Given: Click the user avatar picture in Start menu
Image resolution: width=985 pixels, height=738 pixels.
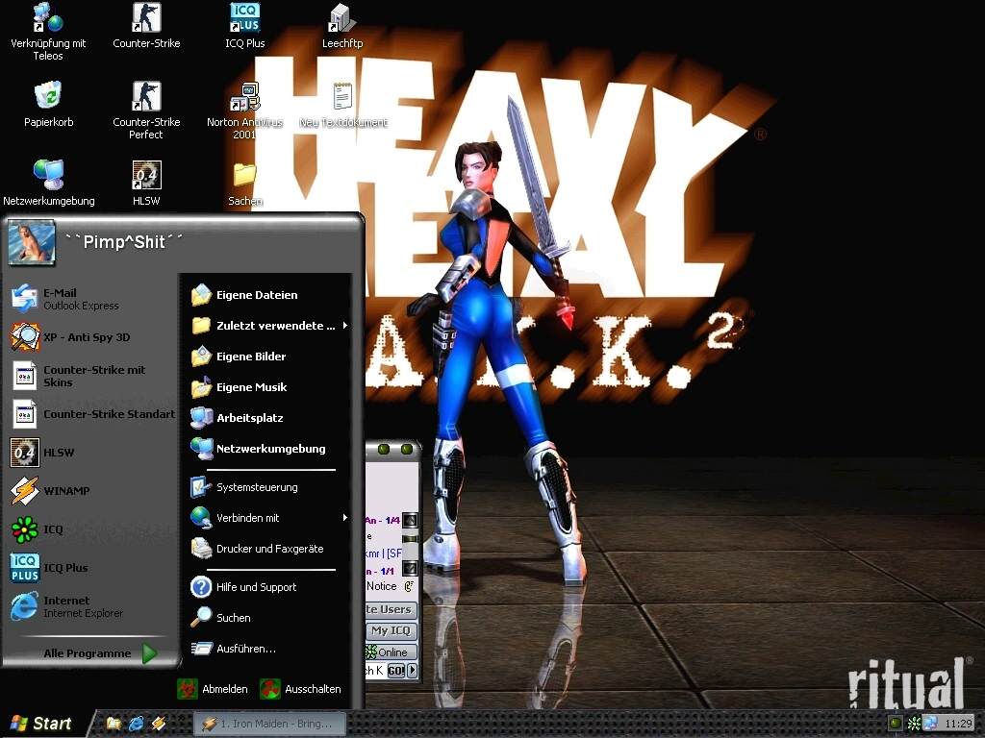Looking at the screenshot, I should [x=32, y=241].
